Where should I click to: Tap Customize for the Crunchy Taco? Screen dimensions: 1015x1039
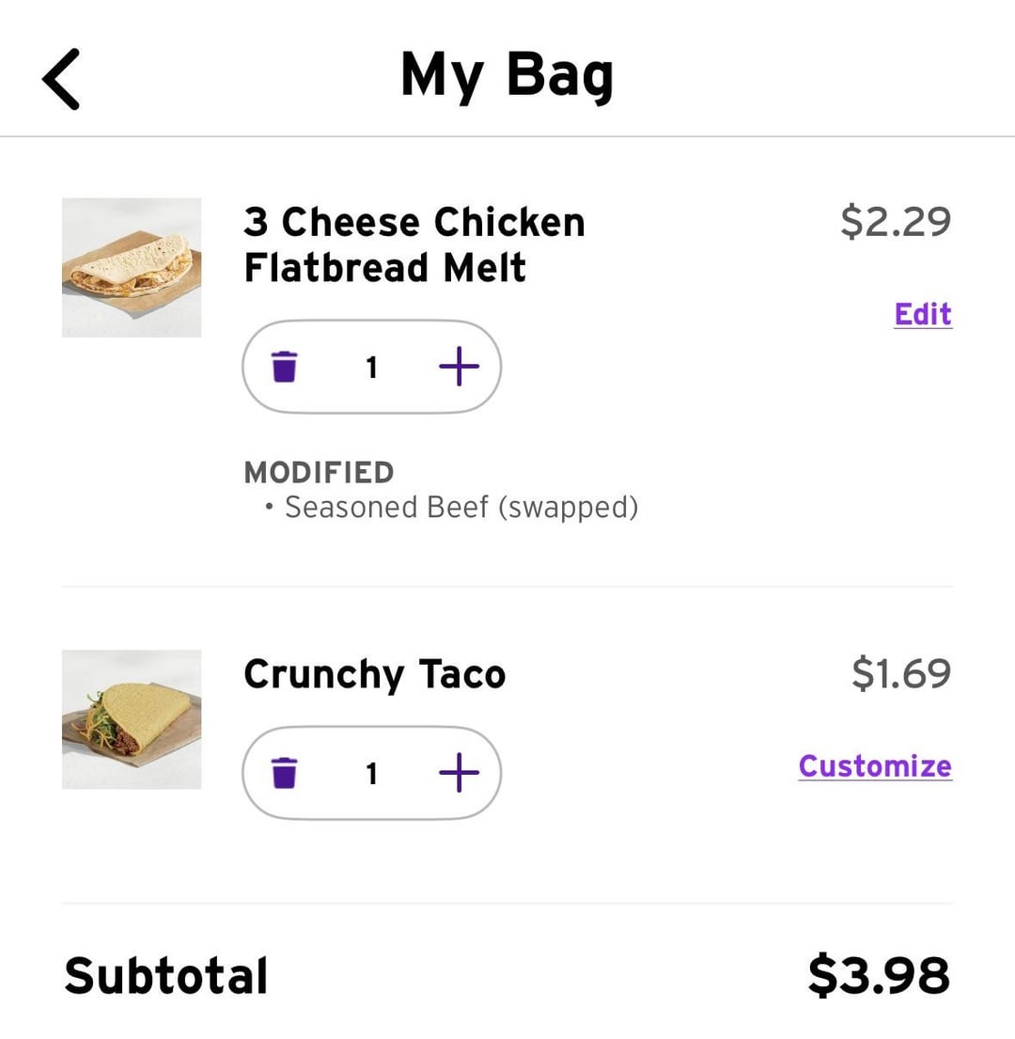coord(874,766)
